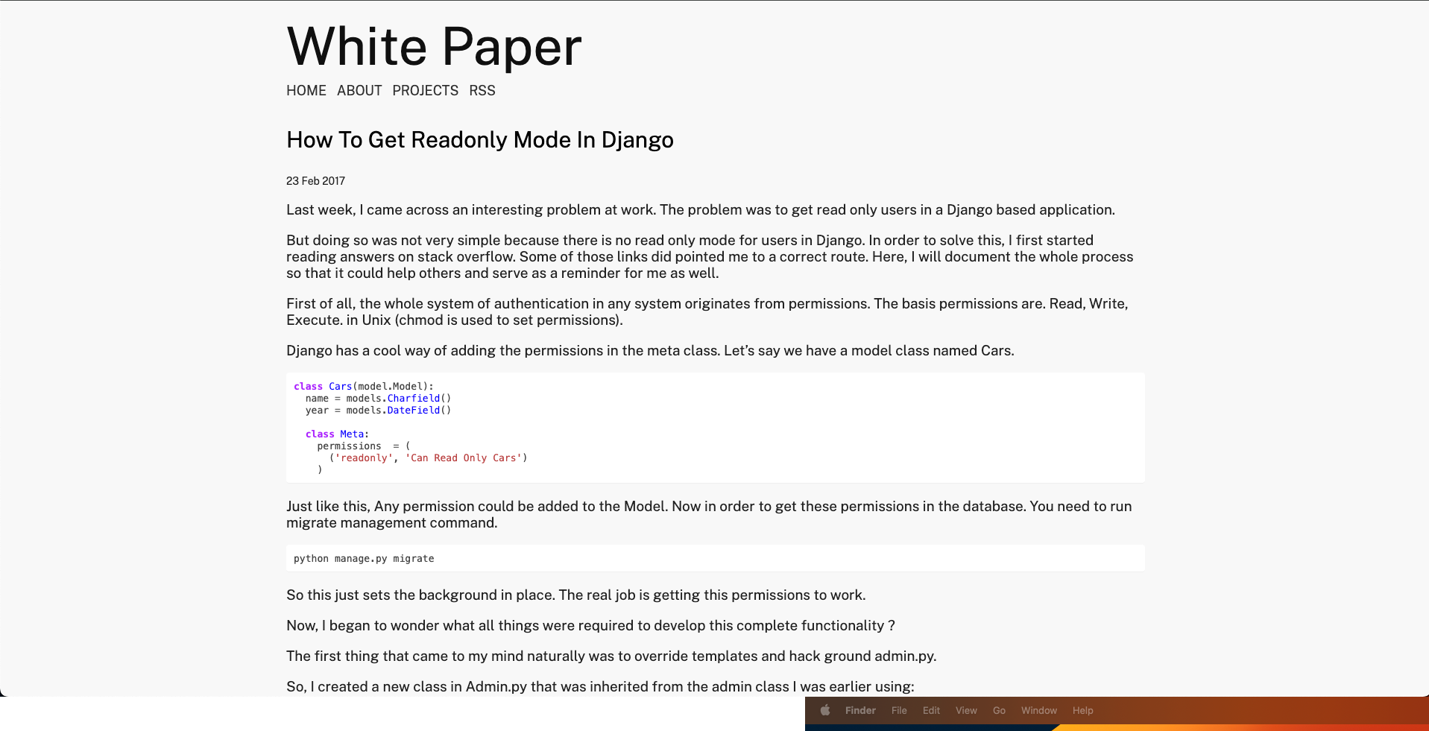1429x731 pixels.
Task: Open the Help menu in menu bar
Action: (1082, 711)
